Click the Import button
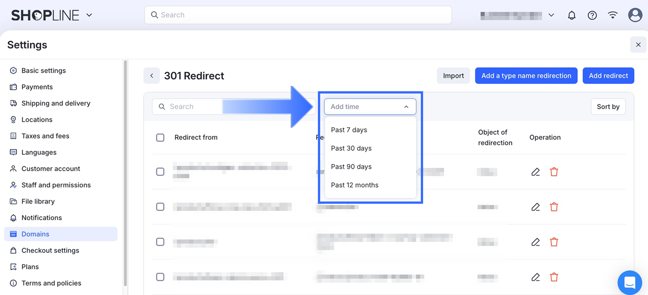The width and height of the screenshot is (648, 295). pyautogui.click(x=453, y=76)
